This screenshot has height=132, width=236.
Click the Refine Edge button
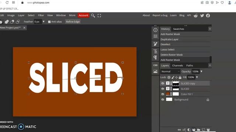[x=73, y=22]
